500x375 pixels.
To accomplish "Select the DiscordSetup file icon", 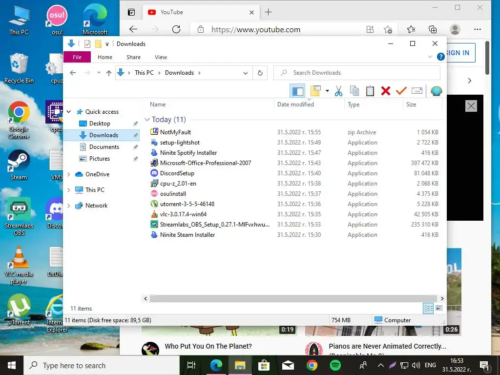I will (154, 173).
